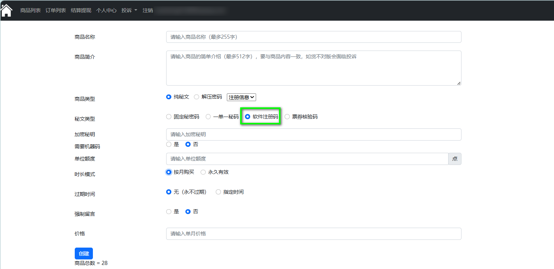Screen dimensions: 554x269
Task: Select the 解压密码 radio option
Action: pyautogui.click(x=197, y=97)
